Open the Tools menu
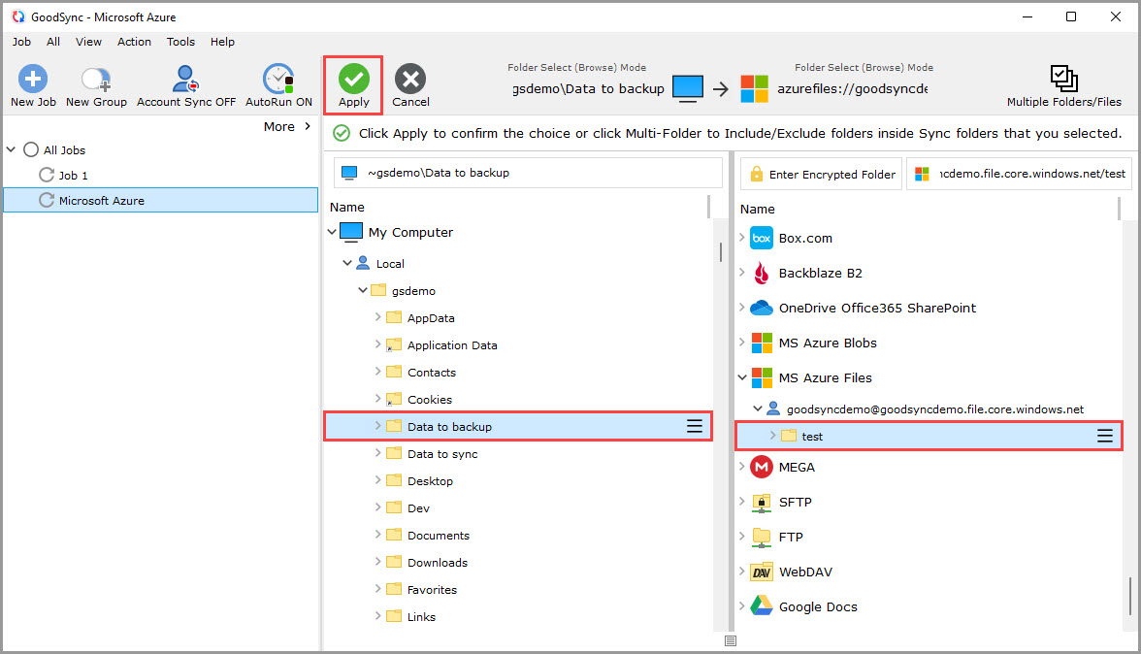Viewport: 1141px width, 654px height. coord(179,42)
